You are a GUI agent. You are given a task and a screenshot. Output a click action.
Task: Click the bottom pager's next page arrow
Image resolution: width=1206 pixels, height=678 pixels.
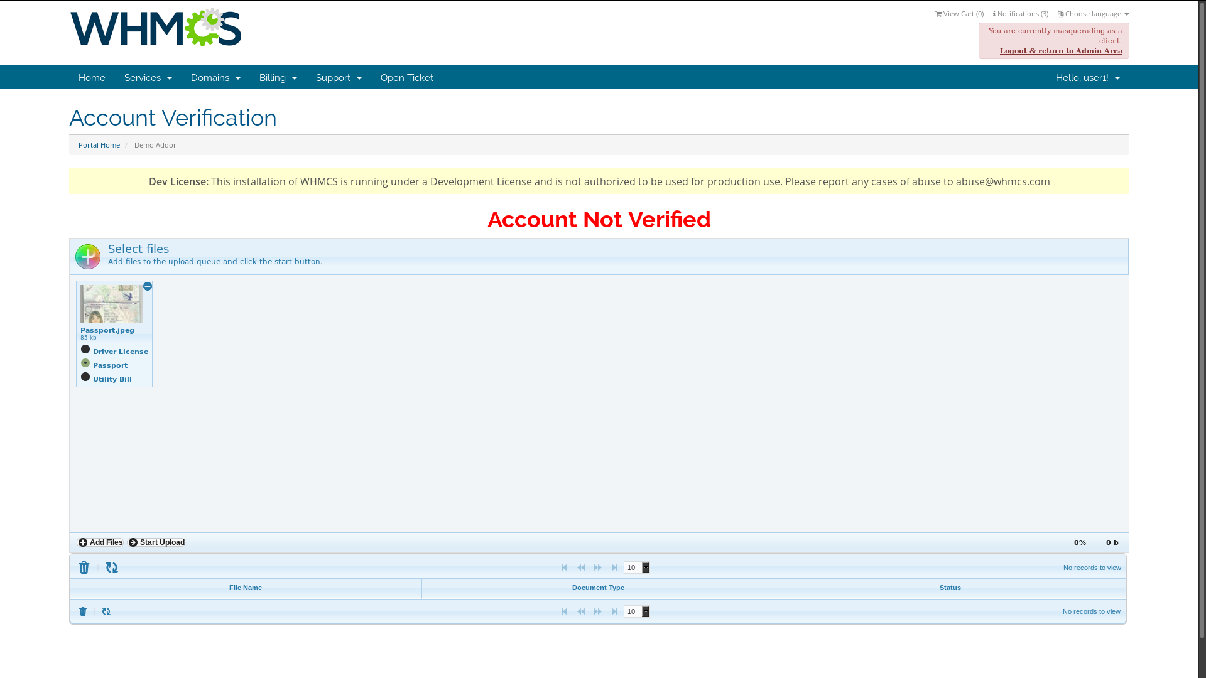point(598,612)
